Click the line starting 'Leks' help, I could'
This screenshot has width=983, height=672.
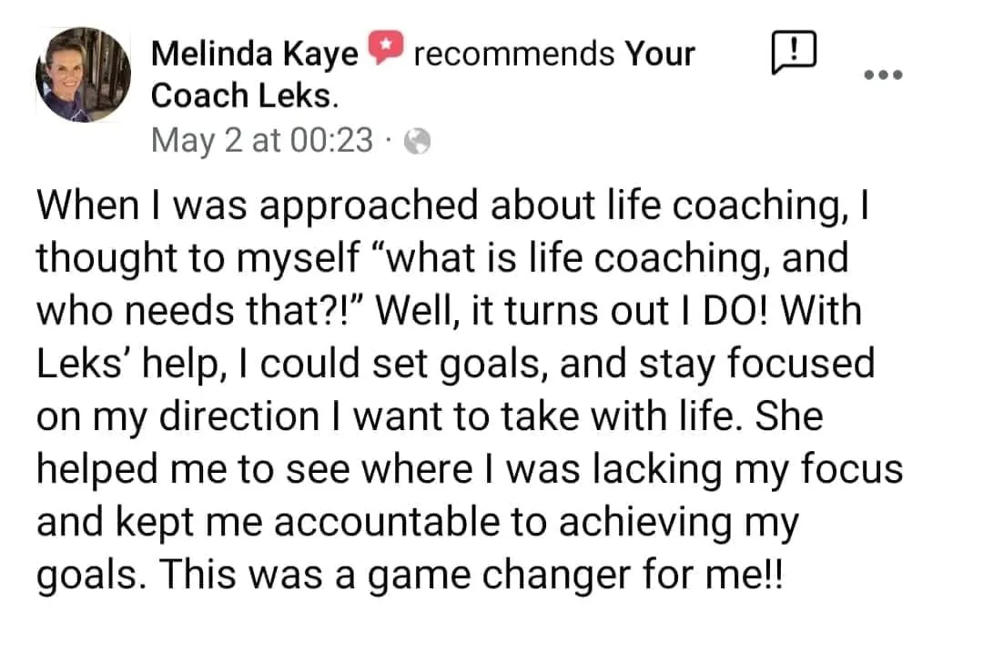455,365
